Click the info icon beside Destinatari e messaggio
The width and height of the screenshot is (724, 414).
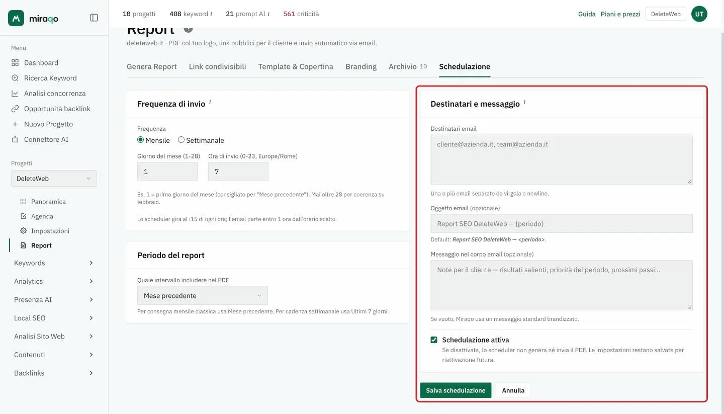pos(524,102)
